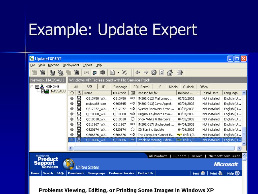Collapse the MSHOME tree node
The image size is (258, 194).
[x=32, y=87]
